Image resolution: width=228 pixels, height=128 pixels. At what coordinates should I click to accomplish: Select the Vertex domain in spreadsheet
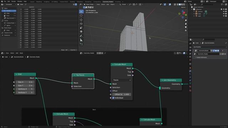point(9,11)
